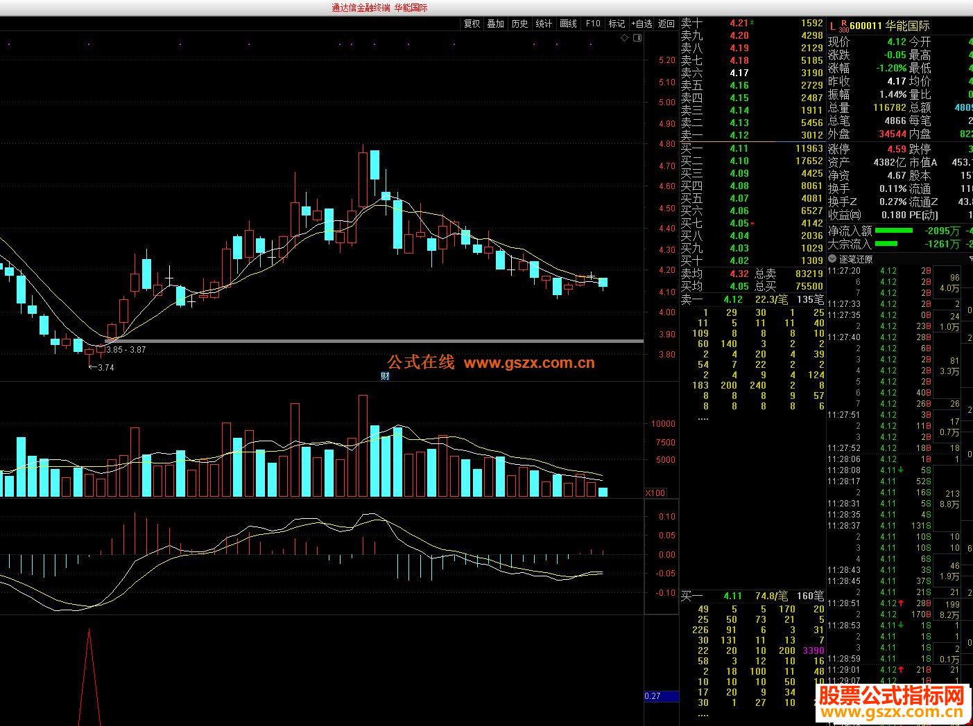Click the 11:28:08 tick trade row

click(879, 470)
